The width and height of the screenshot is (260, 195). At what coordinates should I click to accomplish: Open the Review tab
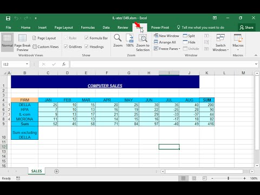[x=123, y=28]
